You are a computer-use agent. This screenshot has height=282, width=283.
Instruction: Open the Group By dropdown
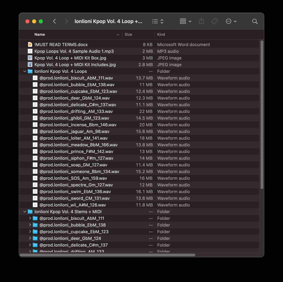click(185, 22)
